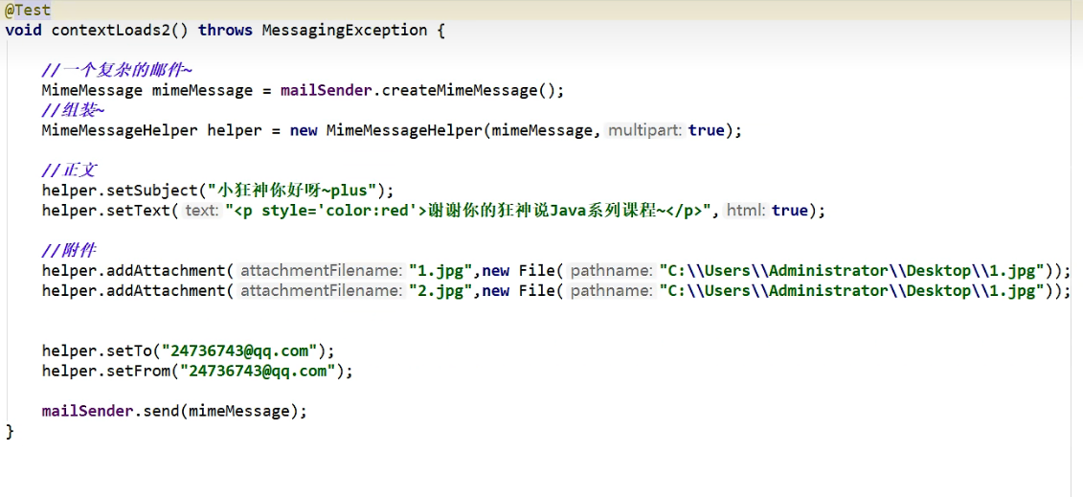The width and height of the screenshot is (1083, 497).
Task: Click 'MimeMessageHelper helper' declaration type
Action: [x=119, y=130]
